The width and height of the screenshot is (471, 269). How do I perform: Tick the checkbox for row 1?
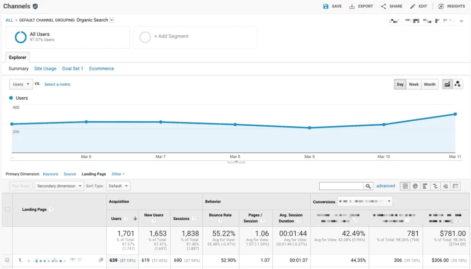(x=7, y=260)
